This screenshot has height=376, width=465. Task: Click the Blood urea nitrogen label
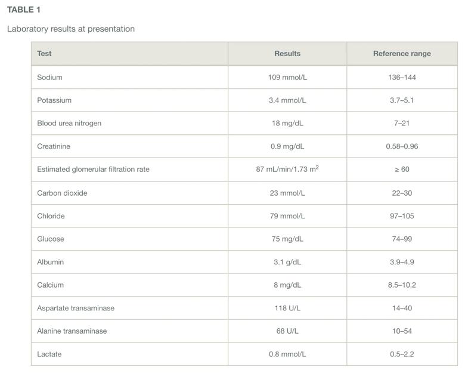(69, 124)
